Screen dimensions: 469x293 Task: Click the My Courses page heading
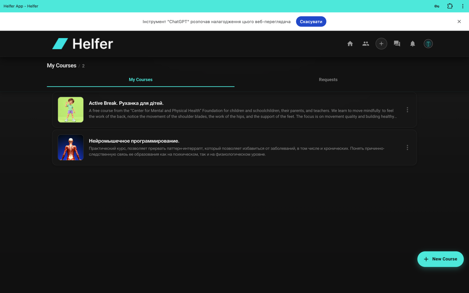(61, 66)
